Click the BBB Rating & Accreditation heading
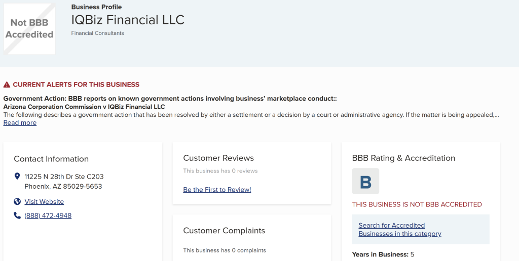The height and width of the screenshot is (261, 519). [403, 158]
